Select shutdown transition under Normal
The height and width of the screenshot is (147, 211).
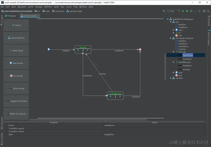(x=187, y=59)
